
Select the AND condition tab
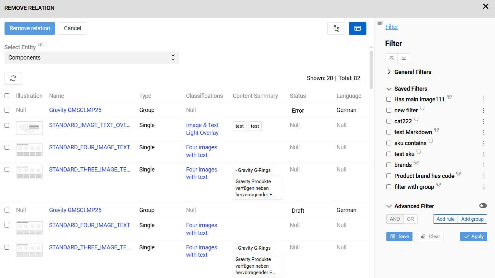(x=395, y=219)
